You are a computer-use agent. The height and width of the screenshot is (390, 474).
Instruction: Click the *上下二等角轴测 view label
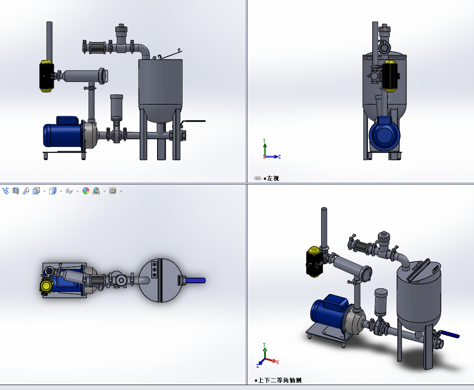point(278,380)
